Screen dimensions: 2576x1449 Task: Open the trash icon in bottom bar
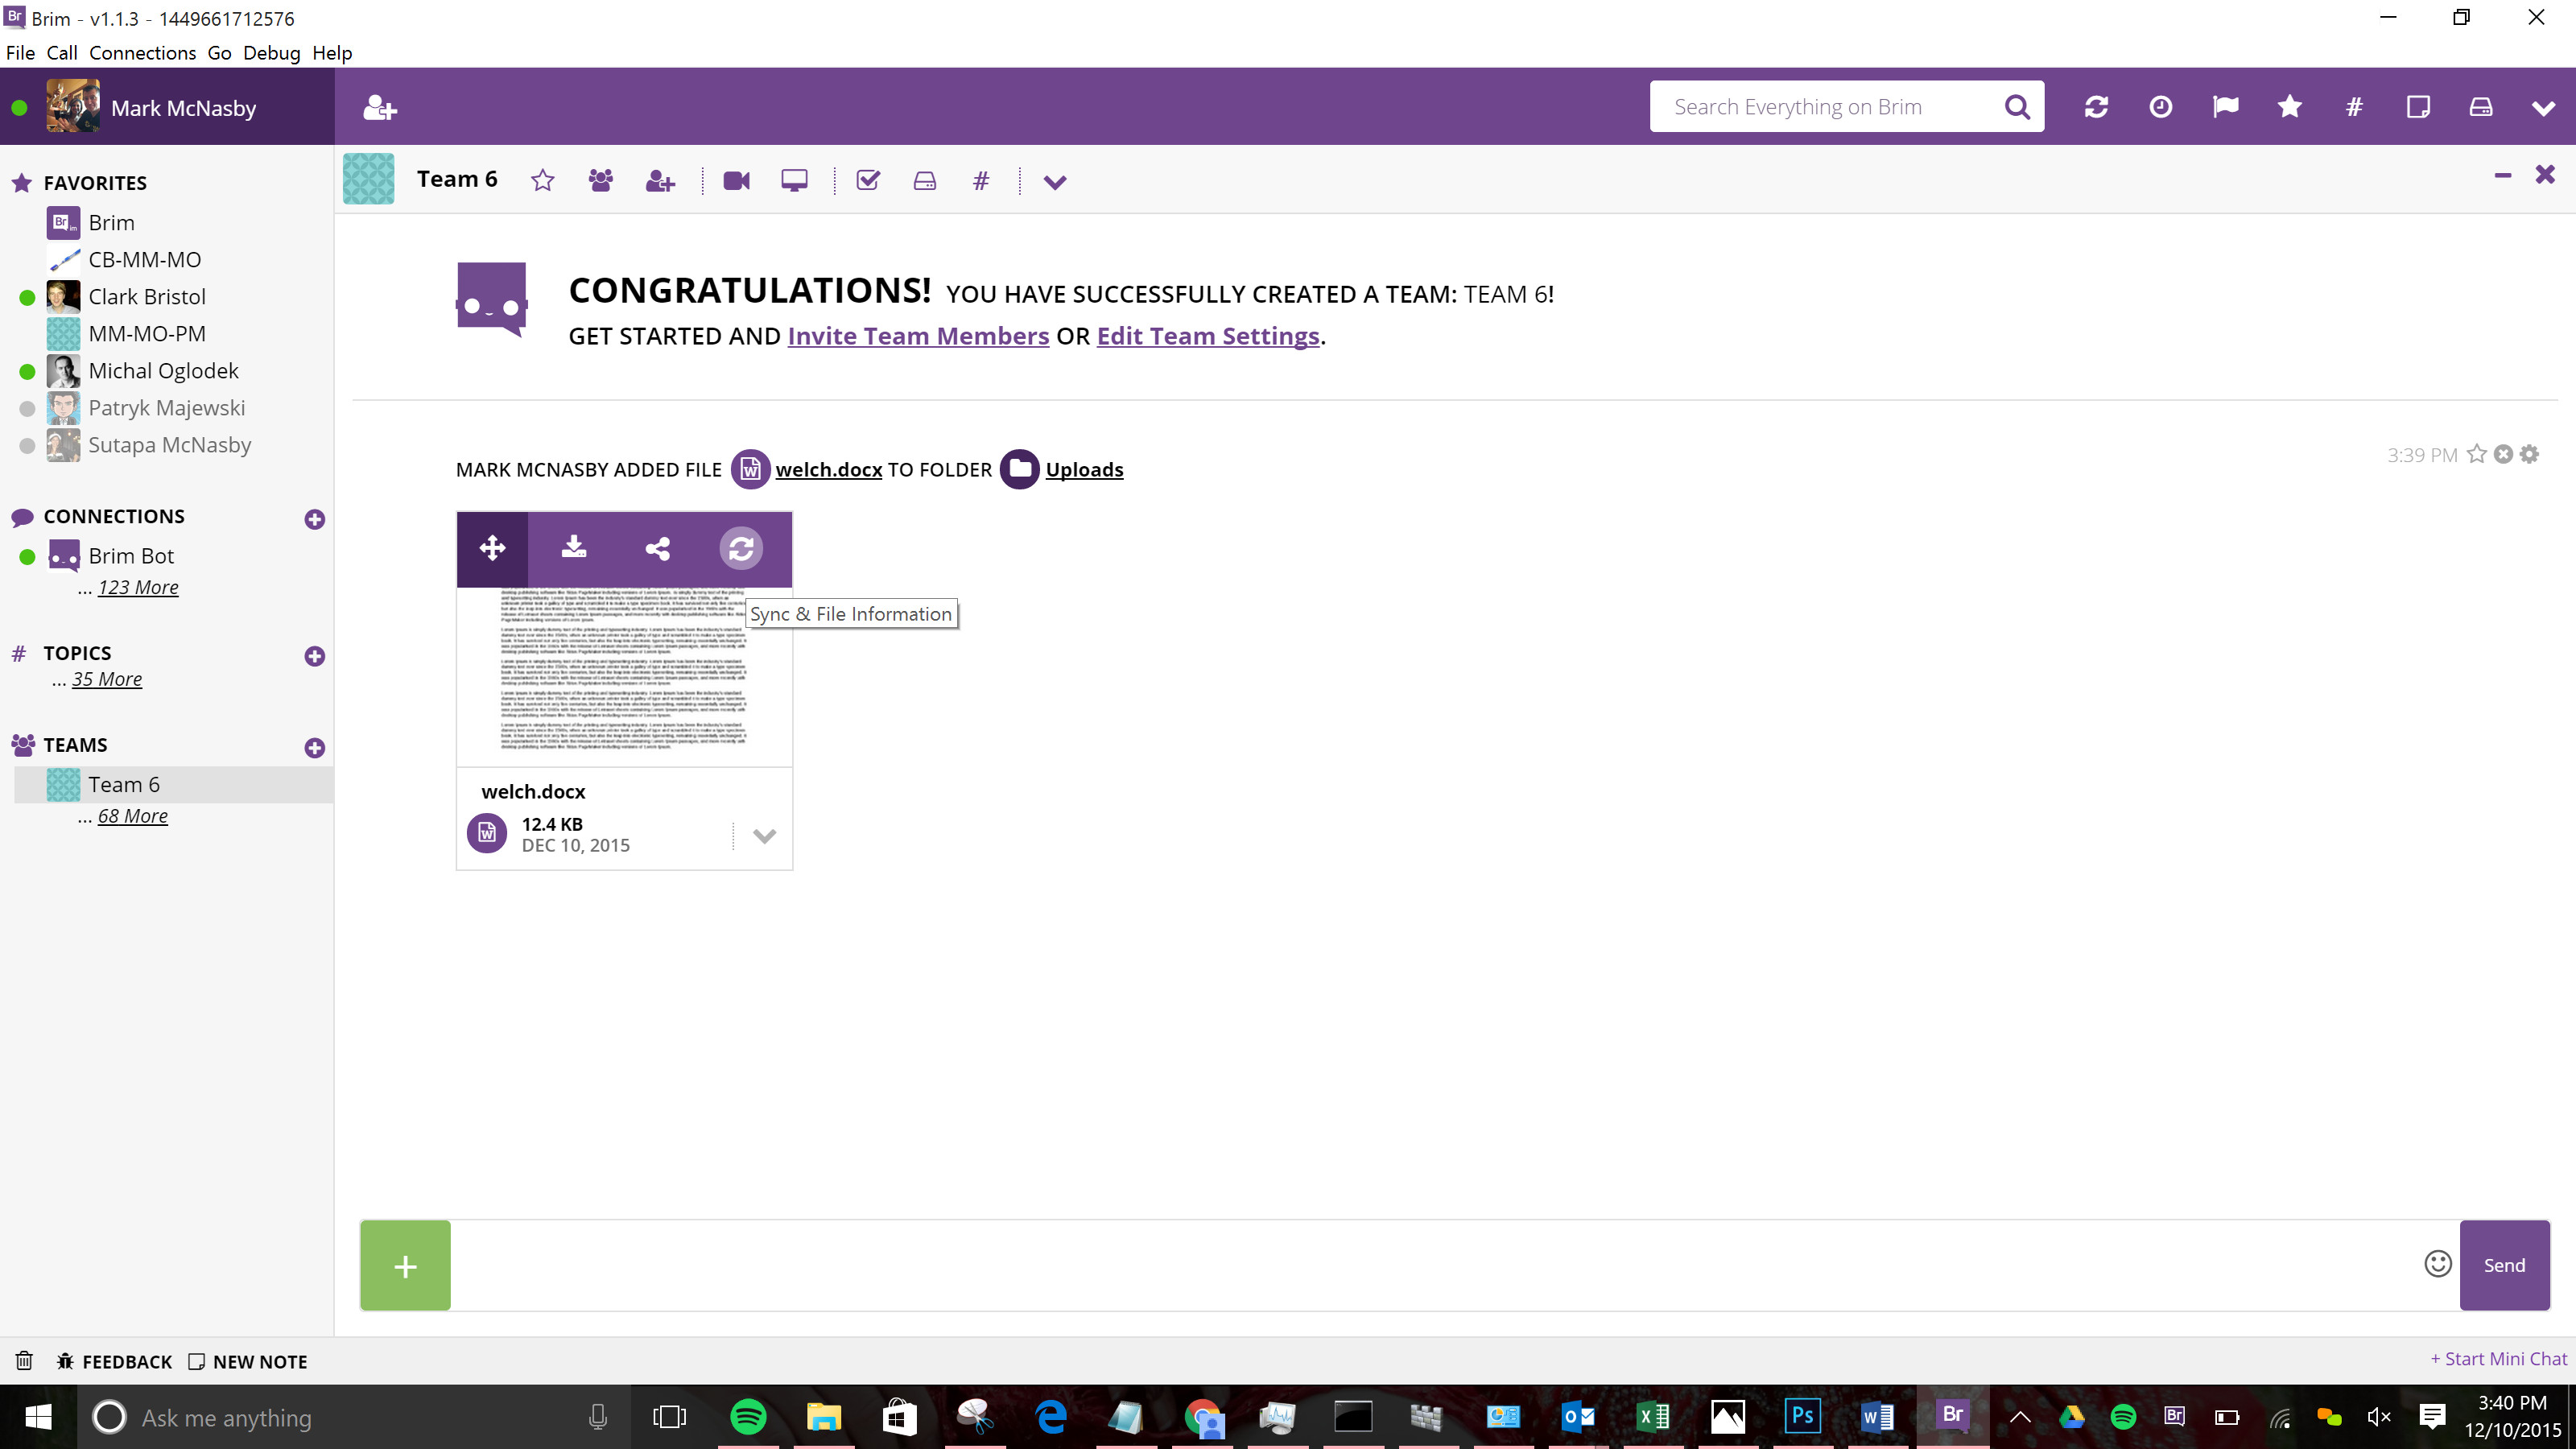[x=24, y=1361]
